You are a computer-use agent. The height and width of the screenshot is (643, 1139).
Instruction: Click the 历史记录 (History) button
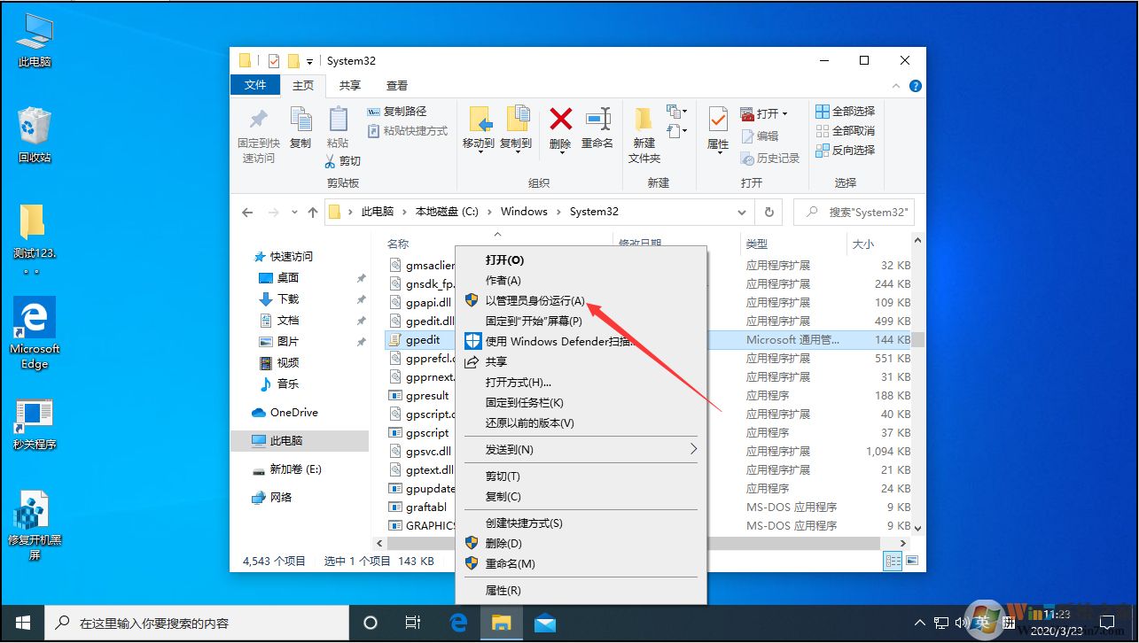point(770,158)
